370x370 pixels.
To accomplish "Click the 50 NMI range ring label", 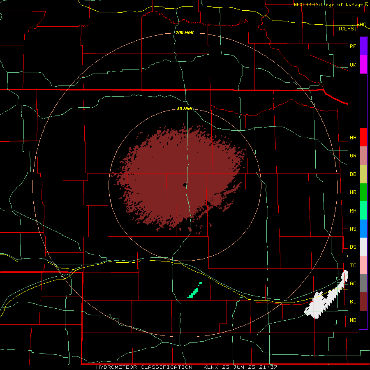I will coord(185,109).
